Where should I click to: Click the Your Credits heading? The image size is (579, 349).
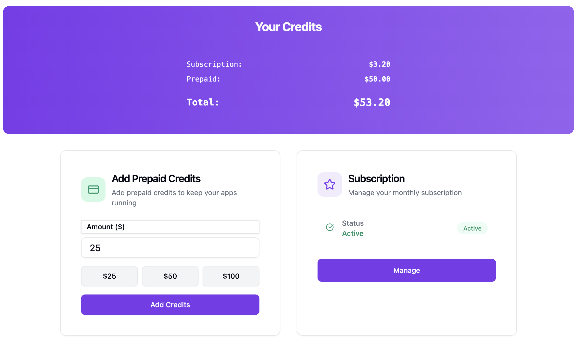[288, 27]
